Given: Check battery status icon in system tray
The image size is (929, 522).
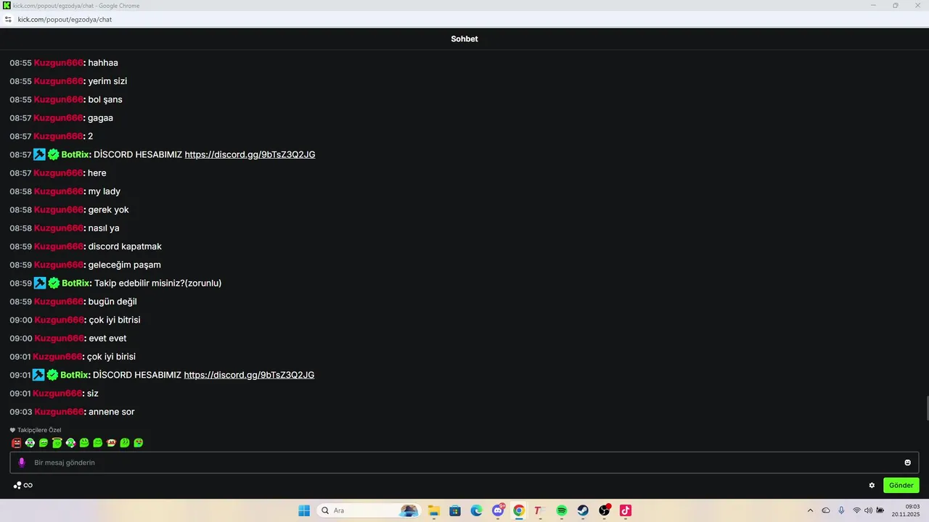Looking at the screenshot, I should [880, 510].
